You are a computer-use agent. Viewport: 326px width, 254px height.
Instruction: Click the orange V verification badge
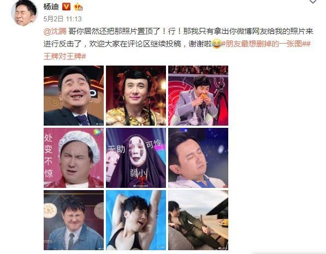(x=66, y=7)
